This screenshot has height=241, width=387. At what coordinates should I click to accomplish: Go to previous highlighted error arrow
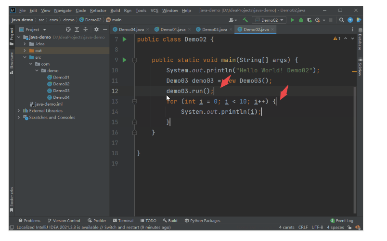tap(346, 39)
